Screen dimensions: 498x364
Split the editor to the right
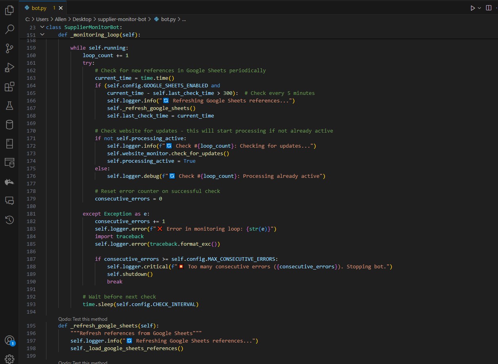click(488, 8)
